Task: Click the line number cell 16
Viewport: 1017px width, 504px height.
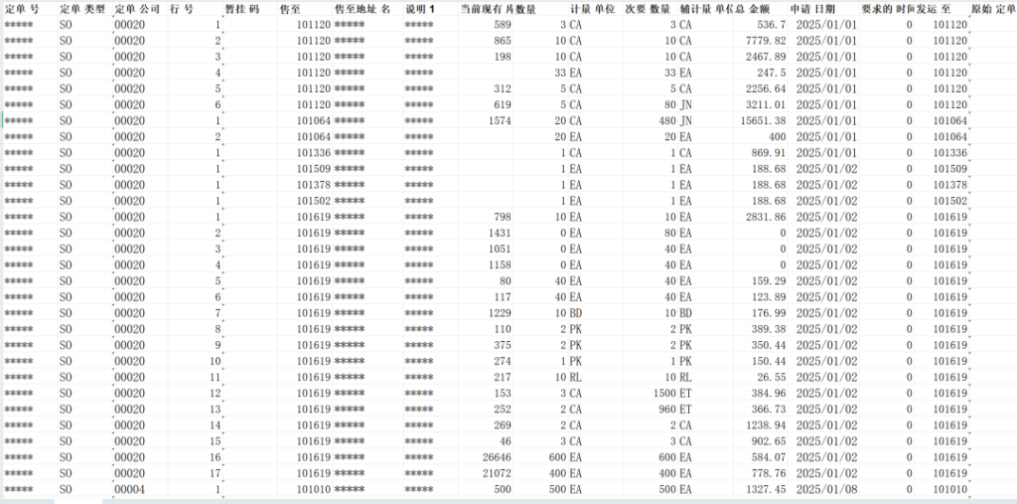Action: pyautogui.click(x=215, y=458)
